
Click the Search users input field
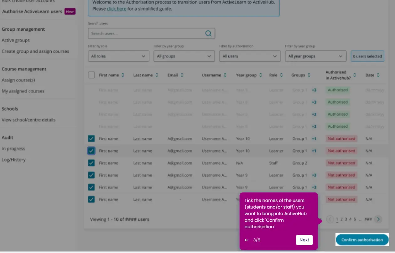[146, 34]
